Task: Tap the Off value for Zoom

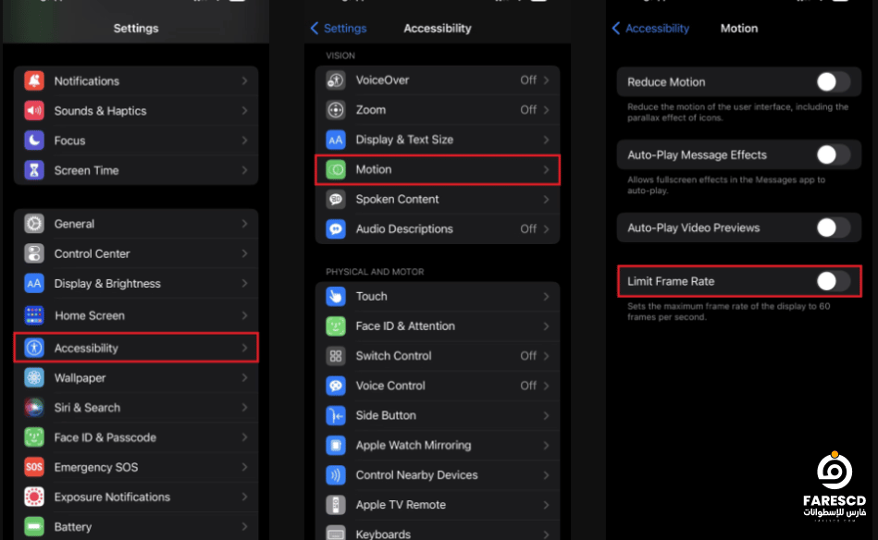Action: 528,110
